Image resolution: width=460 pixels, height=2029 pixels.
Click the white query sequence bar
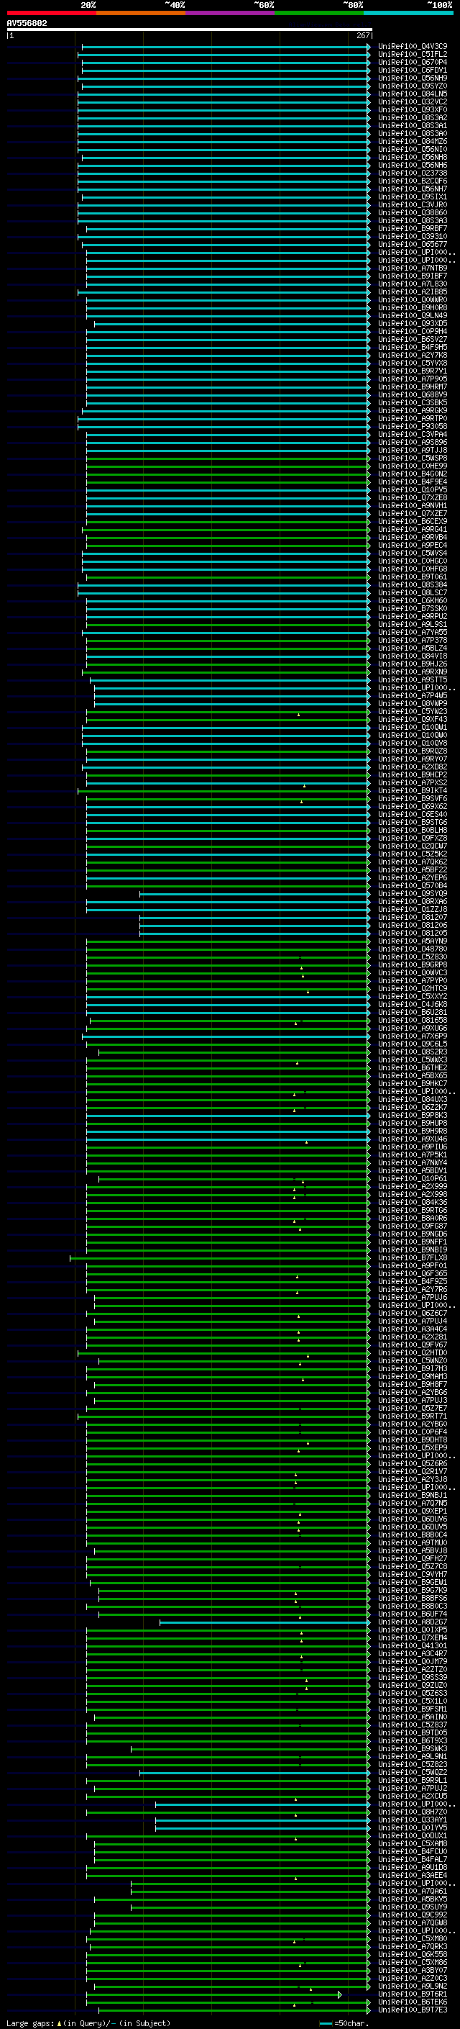click(189, 29)
